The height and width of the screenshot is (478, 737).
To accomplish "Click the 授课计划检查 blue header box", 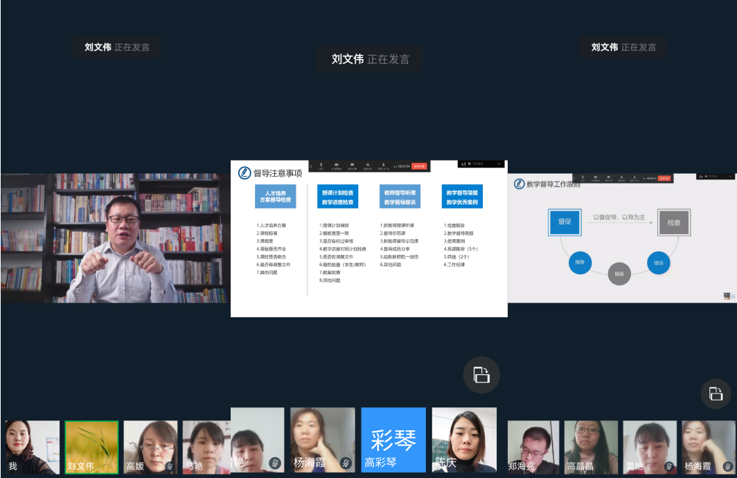I will pyautogui.click(x=337, y=197).
